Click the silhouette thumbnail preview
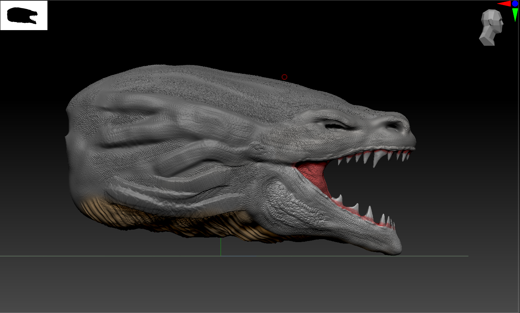 24,15
